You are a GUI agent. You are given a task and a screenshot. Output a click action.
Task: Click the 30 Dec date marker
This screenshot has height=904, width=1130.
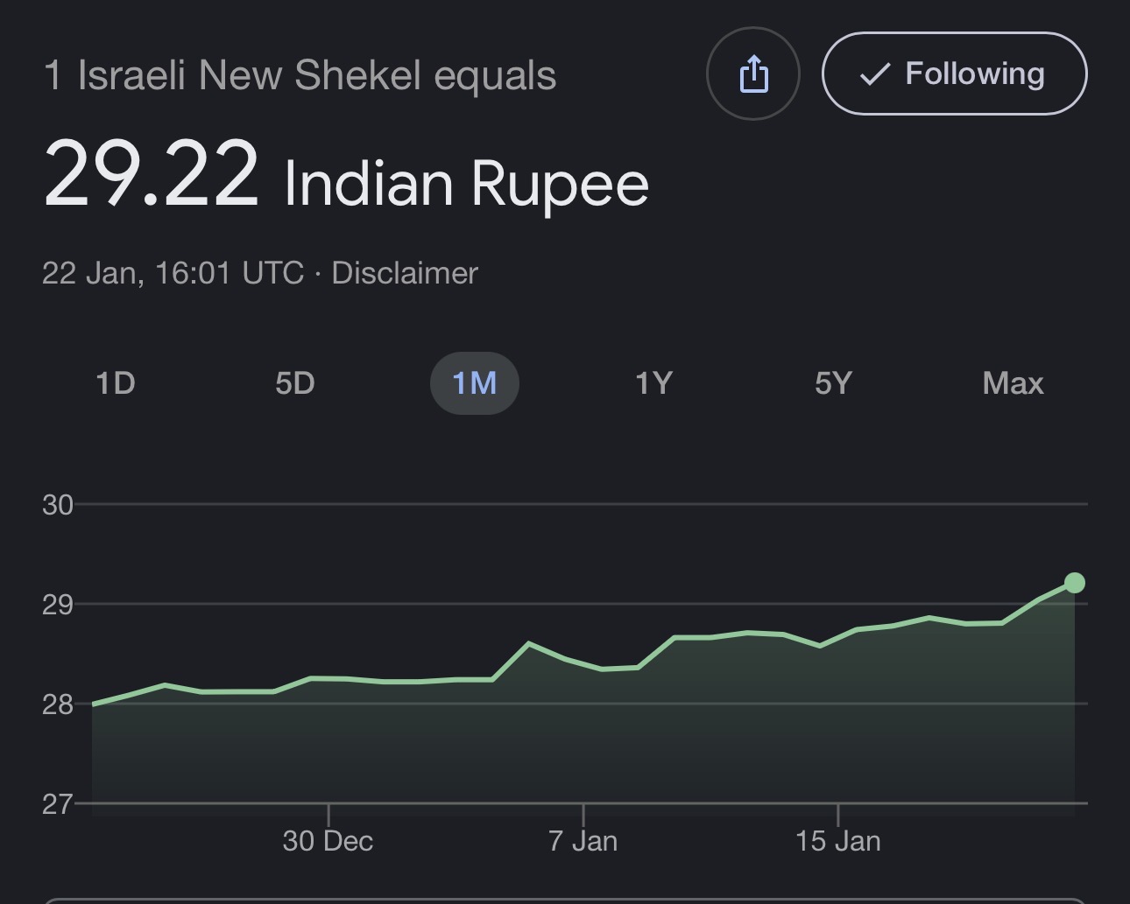328,841
